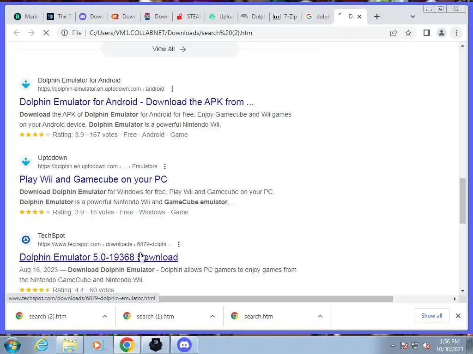The width and height of the screenshot is (473, 354).
Task: Click the Dolphin Emulator for Android favicon
Action: click(26, 84)
